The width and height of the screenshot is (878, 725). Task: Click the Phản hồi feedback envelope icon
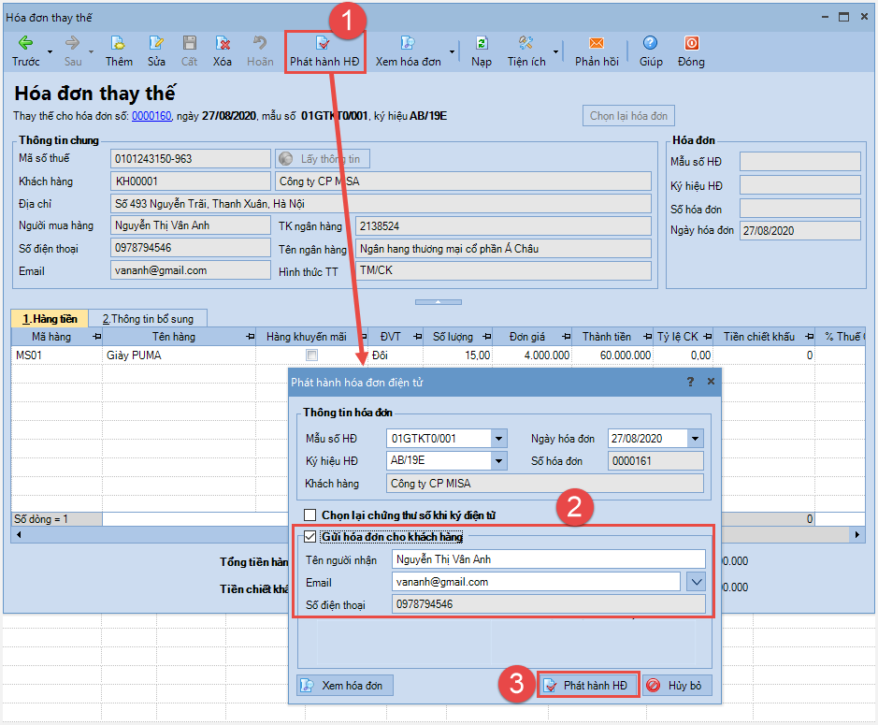(597, 43)
